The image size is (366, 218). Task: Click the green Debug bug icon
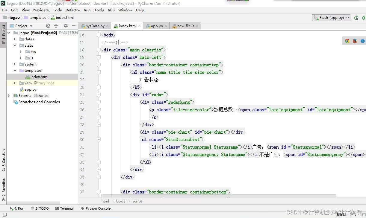[x=364, y=18]
